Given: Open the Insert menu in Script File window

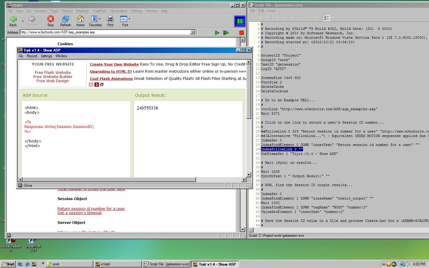Looking at the screenshot, I should [x=271, y=11].
